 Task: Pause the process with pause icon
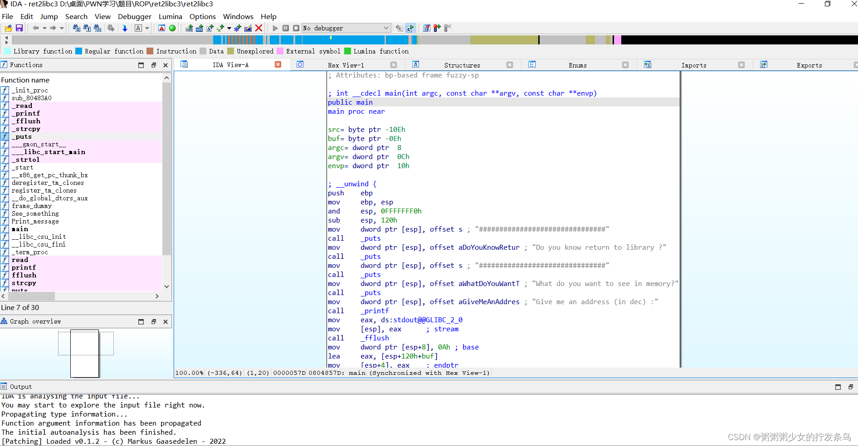point(286,28)
